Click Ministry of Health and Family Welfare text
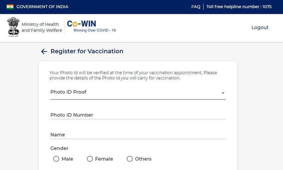283x170 pixels. (x=42, y=27)
